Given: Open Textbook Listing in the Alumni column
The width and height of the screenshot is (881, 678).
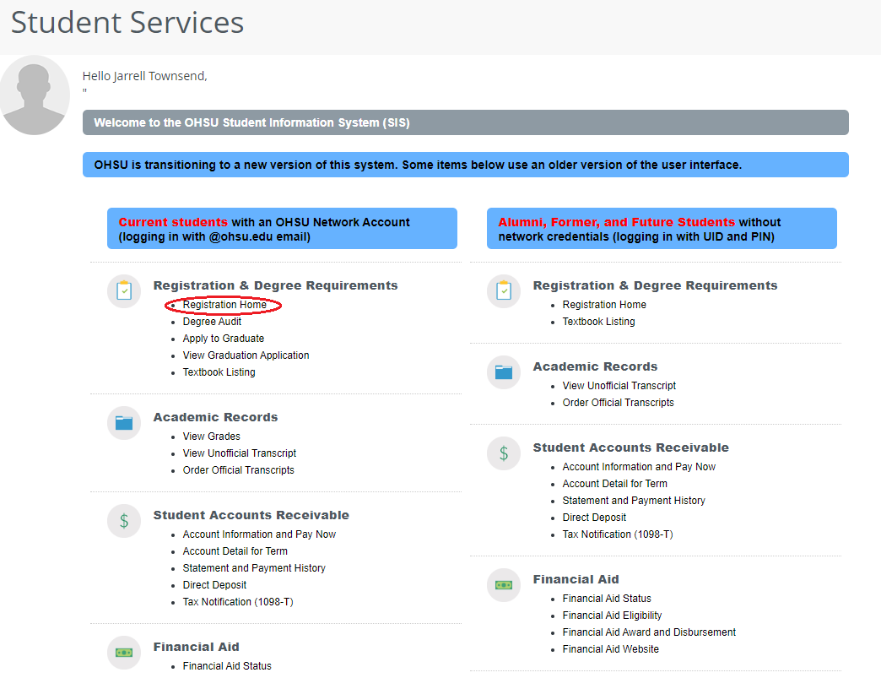Looking at the screenshot, I should click(598, 322).
